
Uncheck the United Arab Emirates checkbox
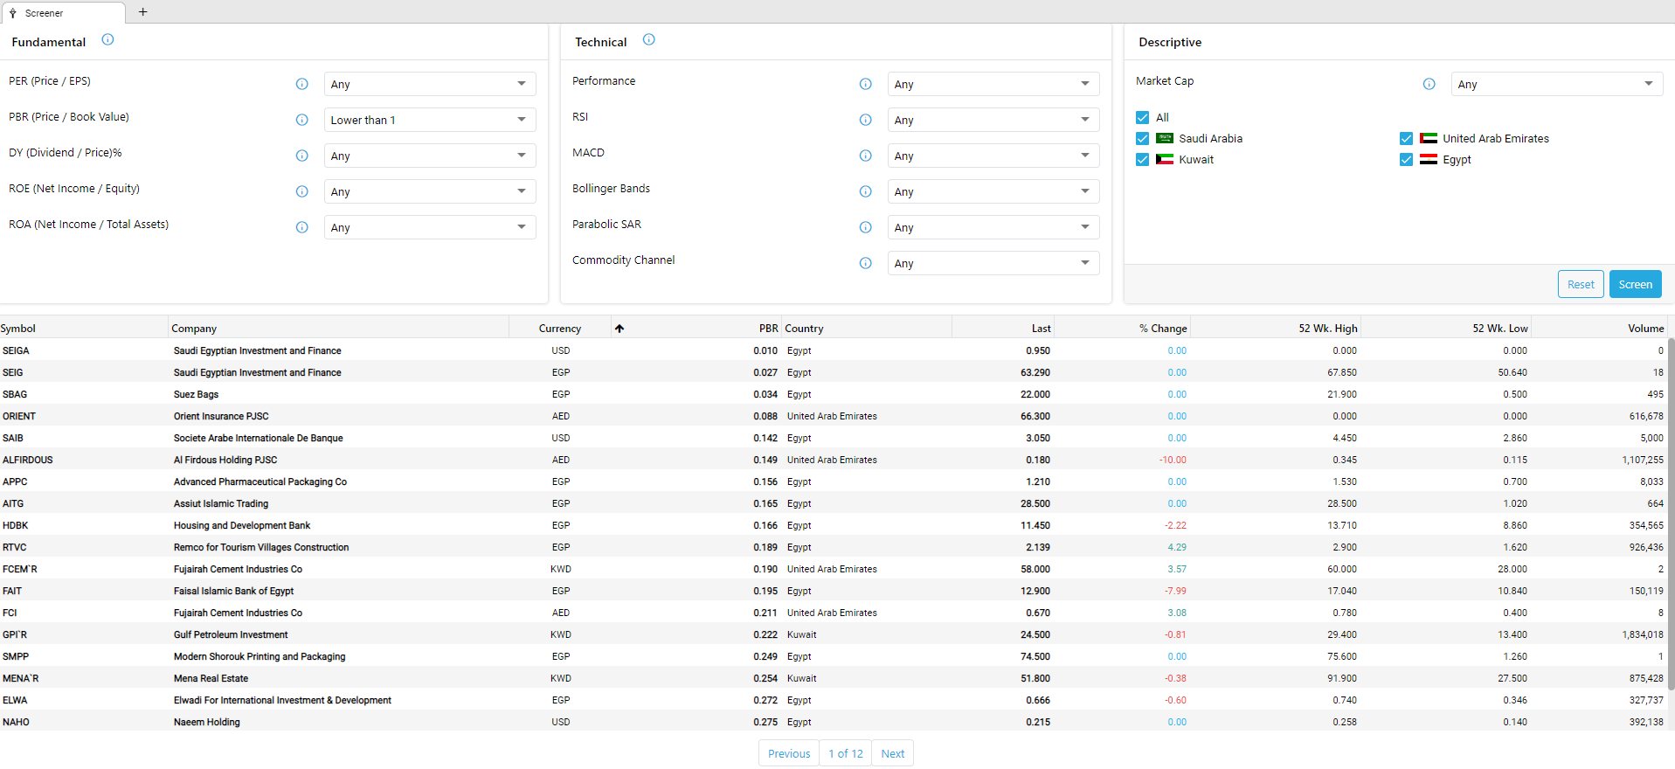pos(1406,138)
